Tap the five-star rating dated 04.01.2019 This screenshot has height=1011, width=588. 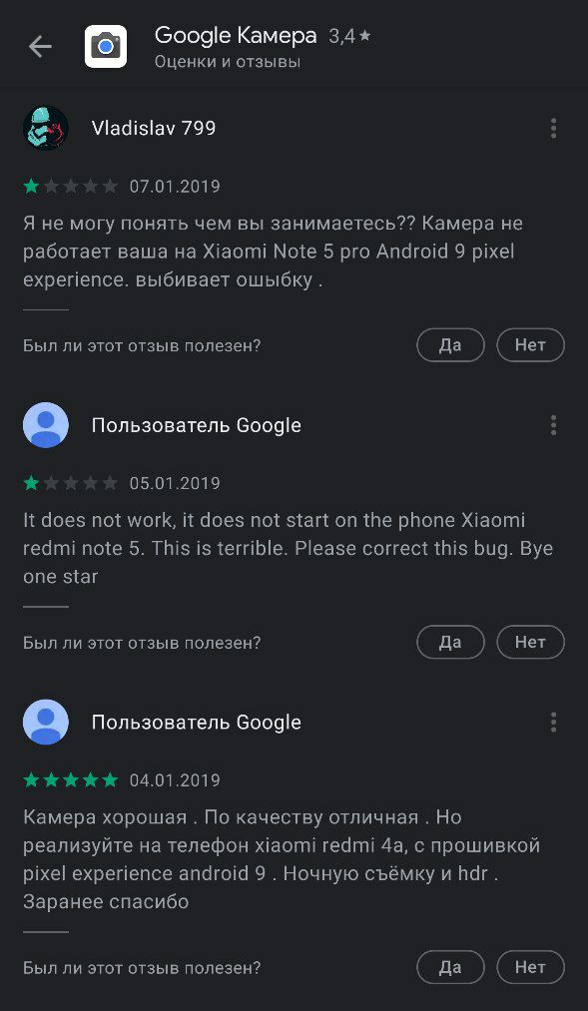point(71,780)
